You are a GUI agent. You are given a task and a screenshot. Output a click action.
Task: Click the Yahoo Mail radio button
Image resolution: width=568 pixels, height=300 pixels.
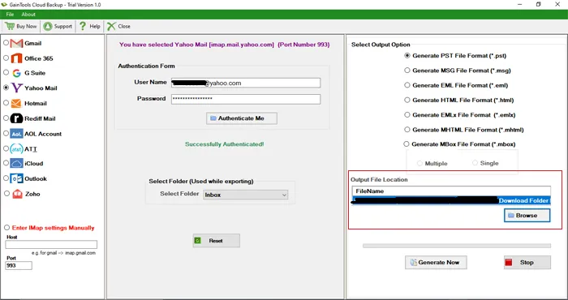(6, 88)
